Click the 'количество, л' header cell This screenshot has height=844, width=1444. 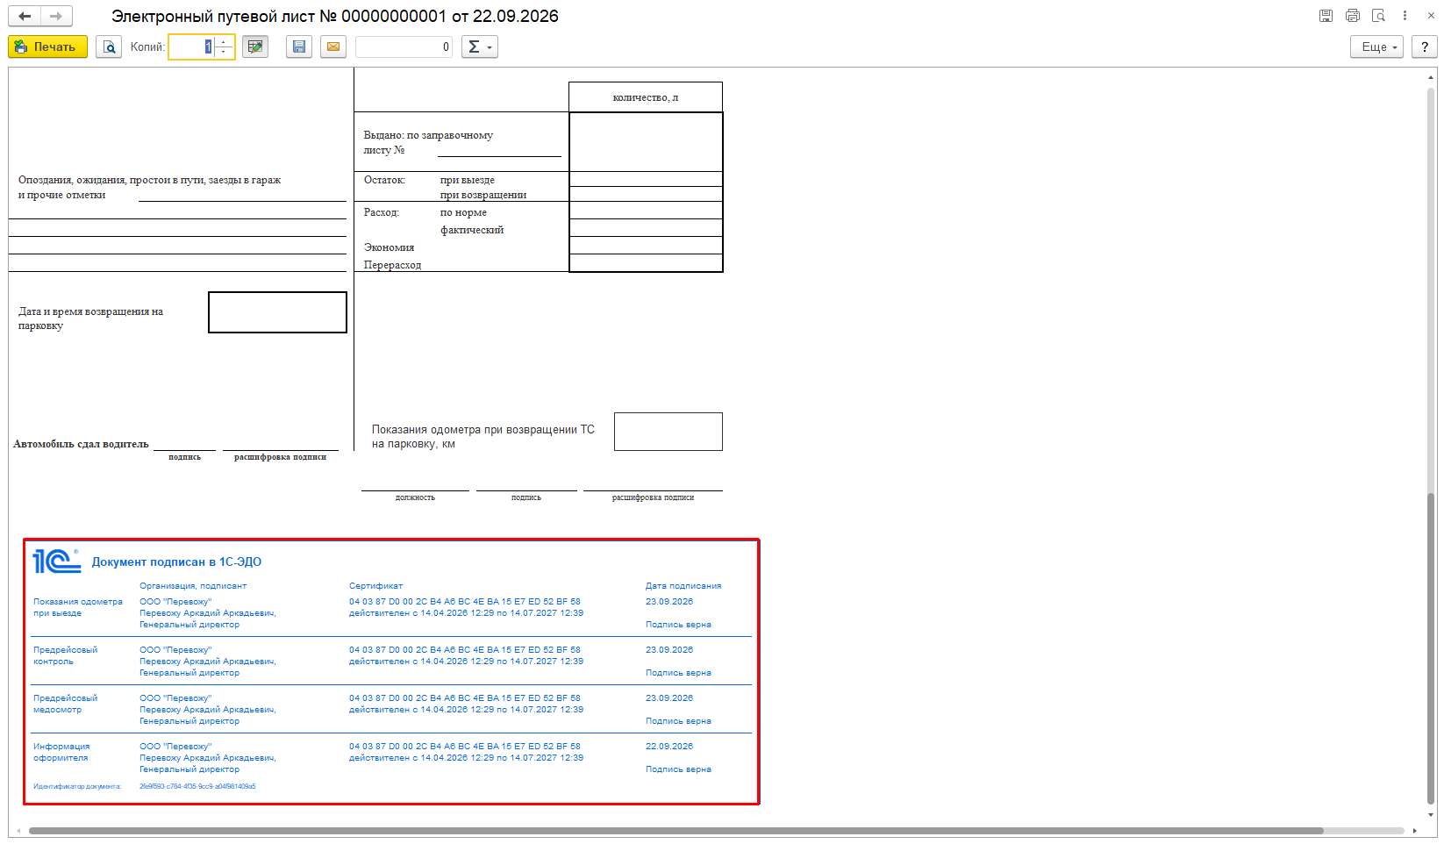(x=646, y=97)
